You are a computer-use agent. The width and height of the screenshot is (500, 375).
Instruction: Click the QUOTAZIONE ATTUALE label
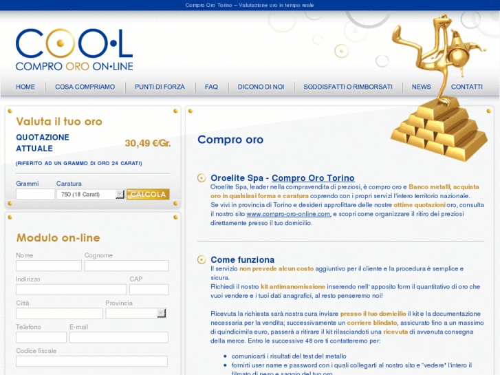click(x=43, y=142)
